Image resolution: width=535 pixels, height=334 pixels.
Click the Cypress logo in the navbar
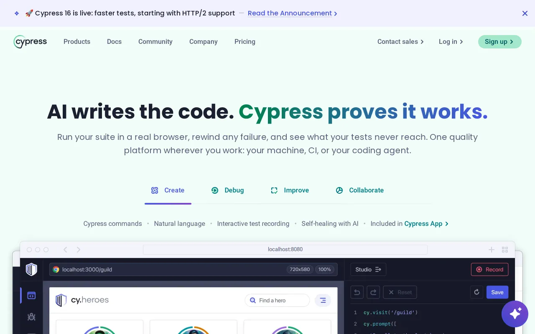(x=30, y=42)
